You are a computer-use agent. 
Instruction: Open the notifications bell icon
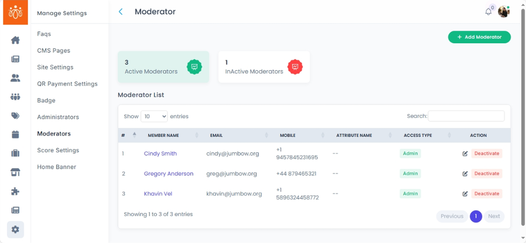coord(488,11)
